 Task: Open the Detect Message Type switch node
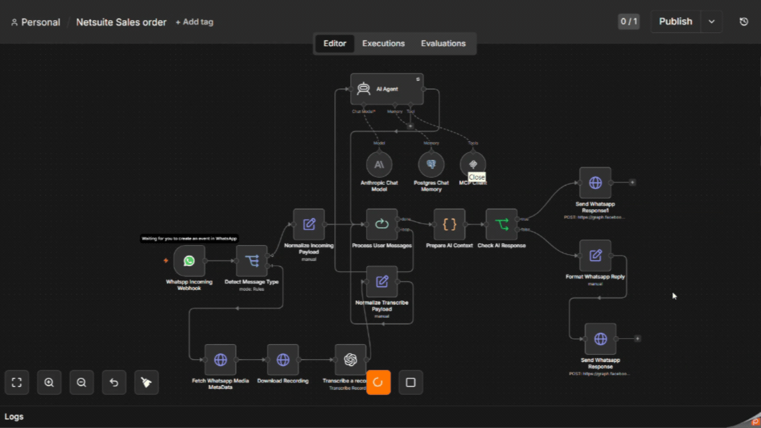[252, 261]
